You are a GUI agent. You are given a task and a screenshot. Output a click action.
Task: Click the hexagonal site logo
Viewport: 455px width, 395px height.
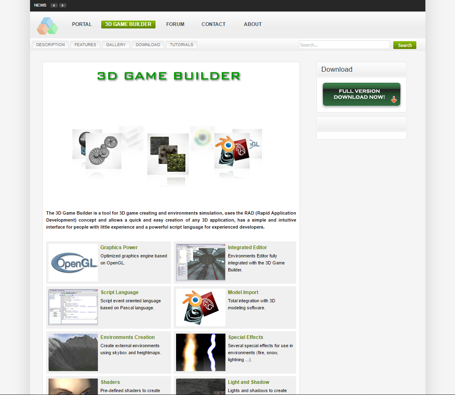point(47,25)
